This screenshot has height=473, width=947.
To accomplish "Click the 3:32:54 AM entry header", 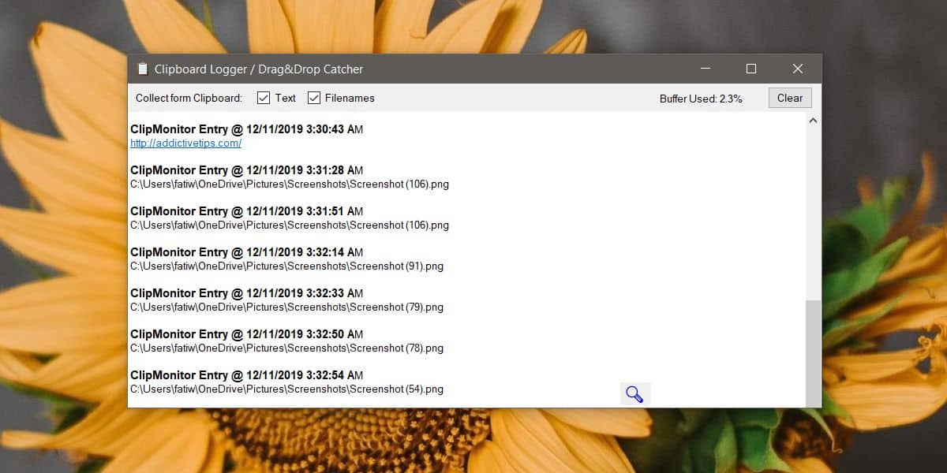I will pyautogui.click(x=246, y=375).
